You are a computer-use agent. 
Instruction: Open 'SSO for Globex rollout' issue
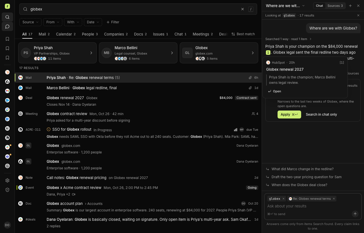(x=138, y=133)
